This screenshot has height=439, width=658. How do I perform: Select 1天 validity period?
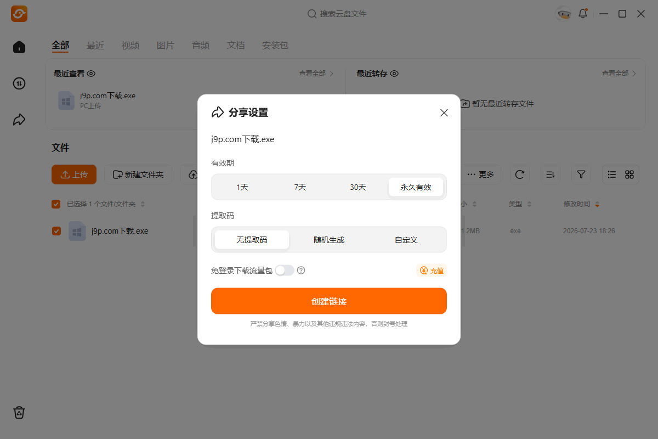tap(242, 187)
